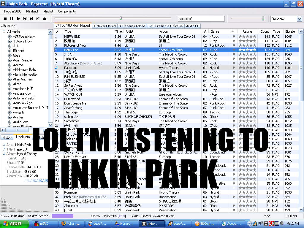
Task: Switch to Recently Added playlist tab
Action: 132,26
